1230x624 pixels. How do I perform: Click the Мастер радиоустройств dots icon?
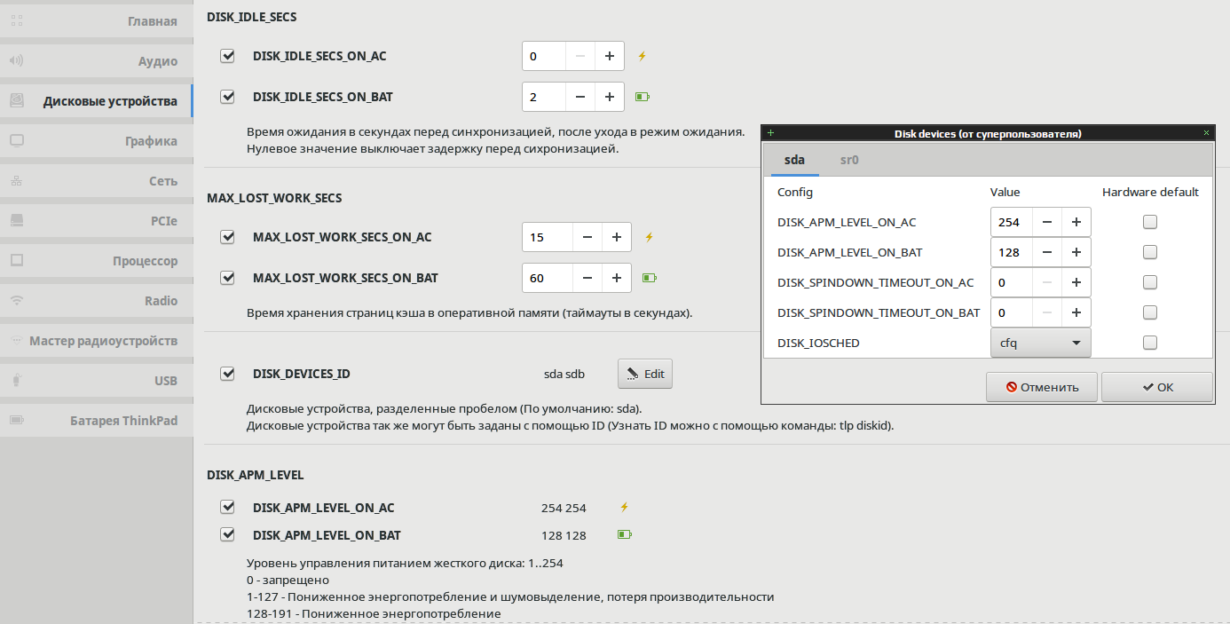pos(17,341)
